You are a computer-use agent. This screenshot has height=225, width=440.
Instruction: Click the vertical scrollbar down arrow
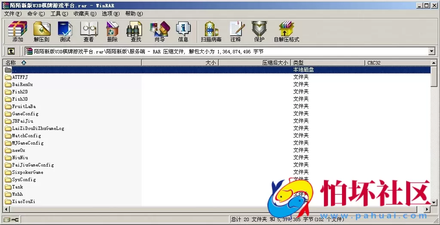click(434, 203)
